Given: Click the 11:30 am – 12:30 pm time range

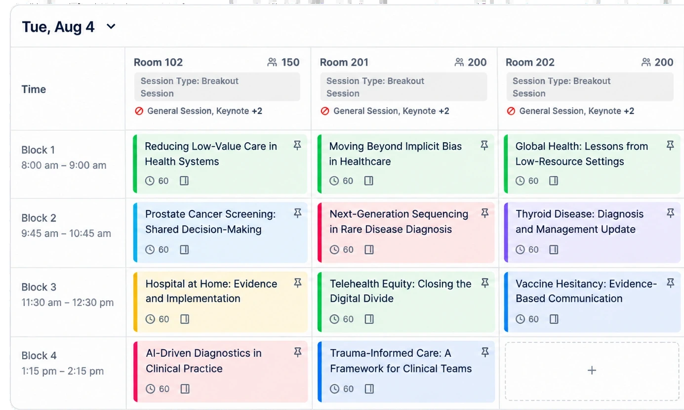Looking at the screenshot, I should pos(67,303).
